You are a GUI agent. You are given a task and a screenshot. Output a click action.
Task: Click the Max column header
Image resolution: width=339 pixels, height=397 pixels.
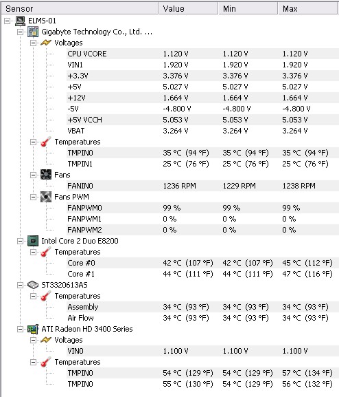point(308,9)
